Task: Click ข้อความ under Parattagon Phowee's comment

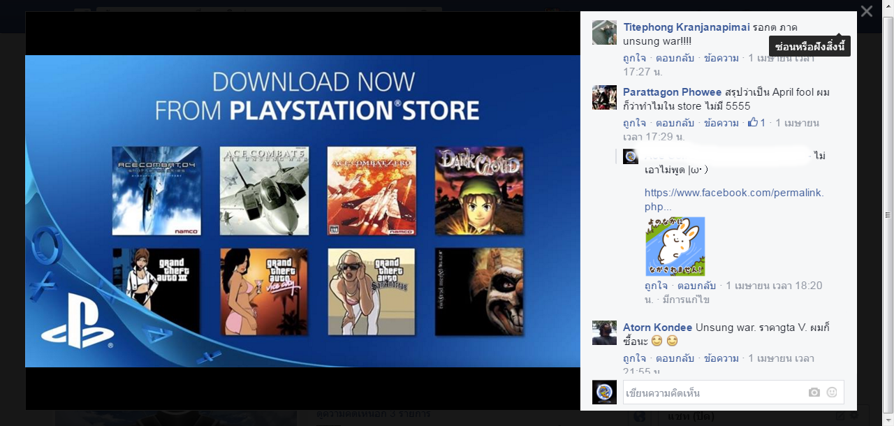Action: point(721,123)
